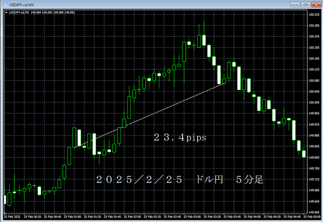The image size is (323, 222).
Task: Close the USDJPY-cd,M5 chart window
Action: point(316,4)
